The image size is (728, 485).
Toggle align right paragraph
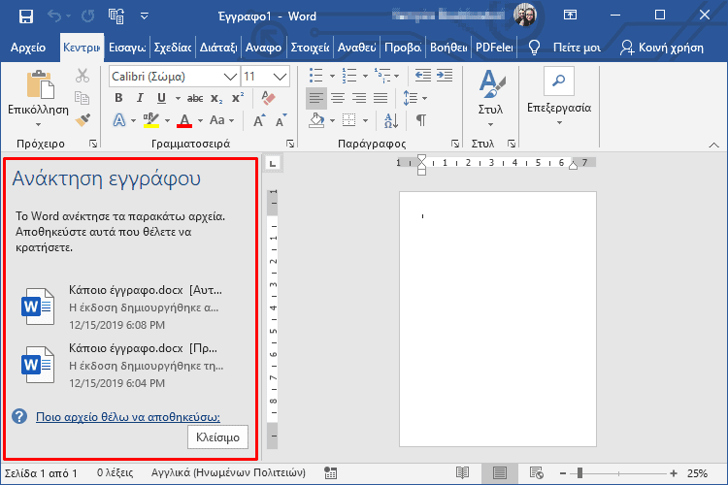359,98
